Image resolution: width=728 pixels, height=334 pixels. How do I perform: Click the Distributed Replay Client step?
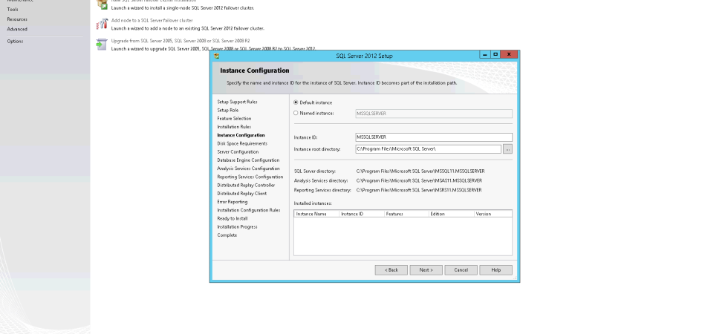242,194
